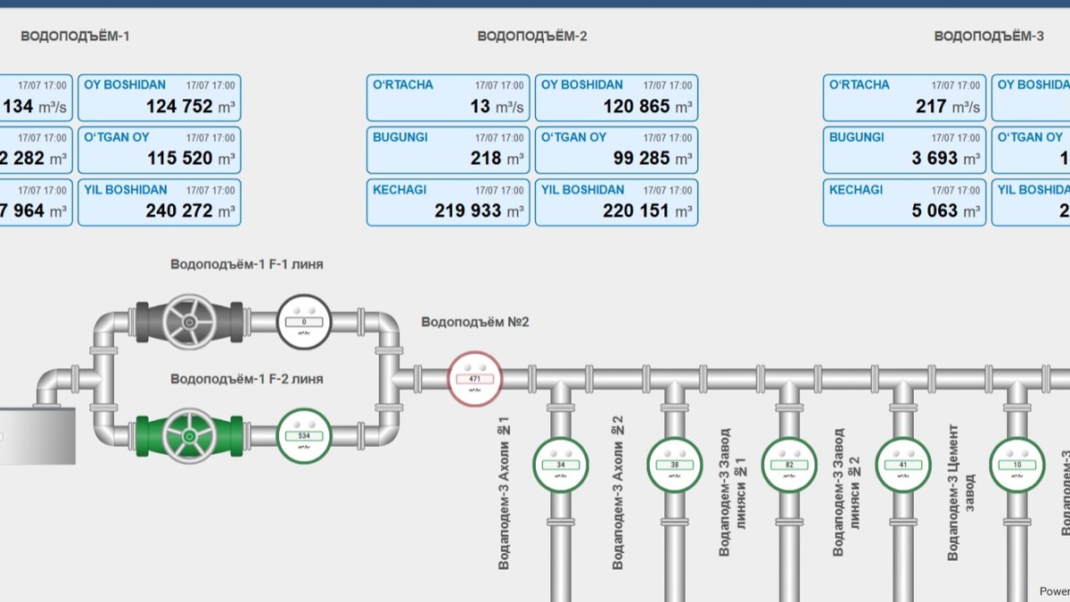Select the red Водоподъём №2 meter showing 471
The image size is (1070, 602).
click(474, 379)
